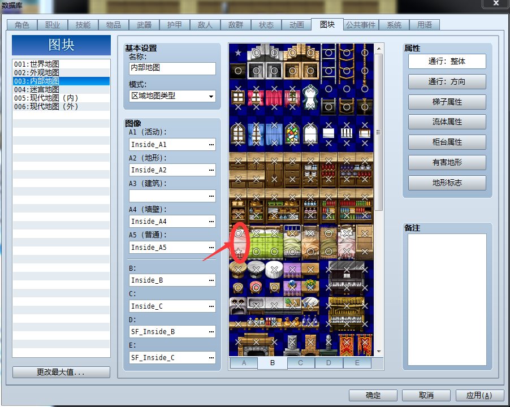The image size is (510, 407).
Task: Click the round gray stone table tile
Action: click(256, 270)
